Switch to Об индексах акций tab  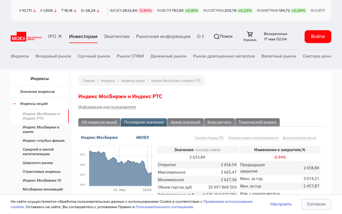[x=99, y=122]
